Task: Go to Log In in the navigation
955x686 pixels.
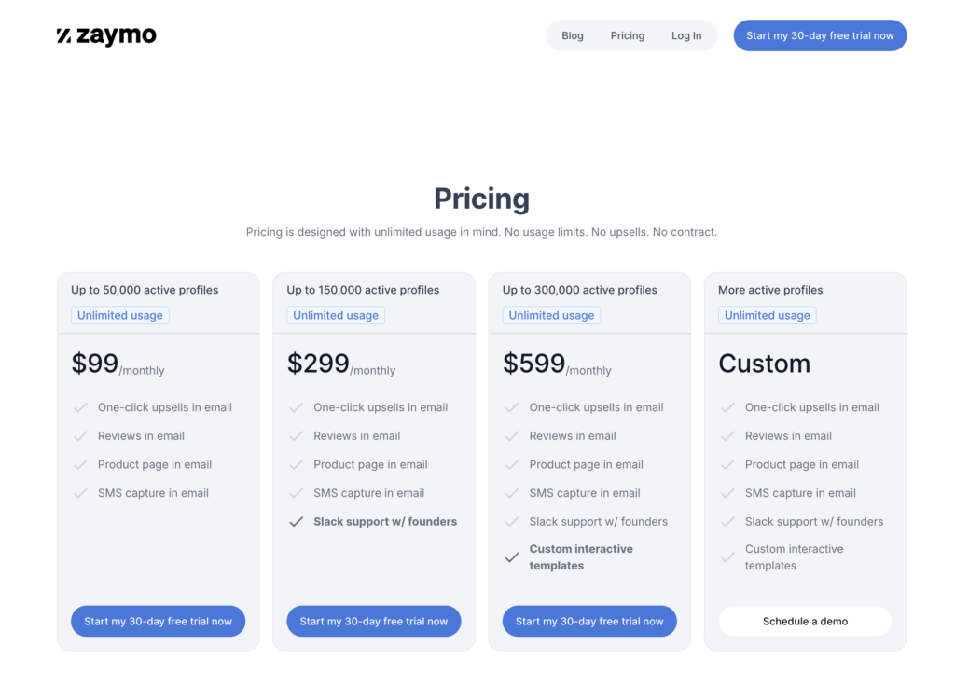Action: [x=686, y=35]
